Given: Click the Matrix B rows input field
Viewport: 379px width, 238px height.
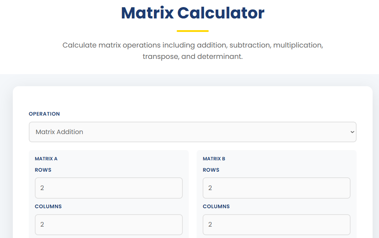Looking at the screenshot, I should pos(276,188).
